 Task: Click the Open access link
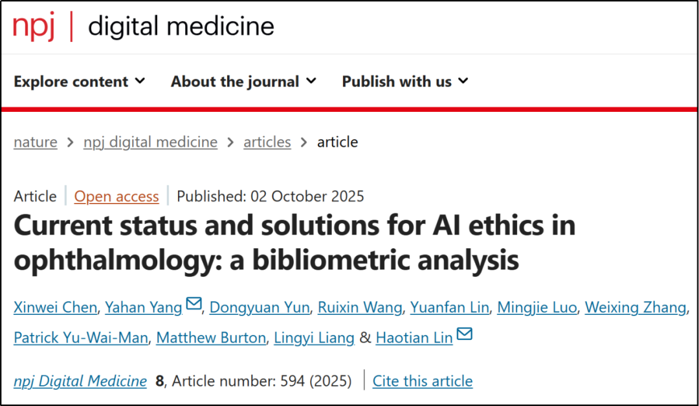pyautogui.click(x=116, y=197)
